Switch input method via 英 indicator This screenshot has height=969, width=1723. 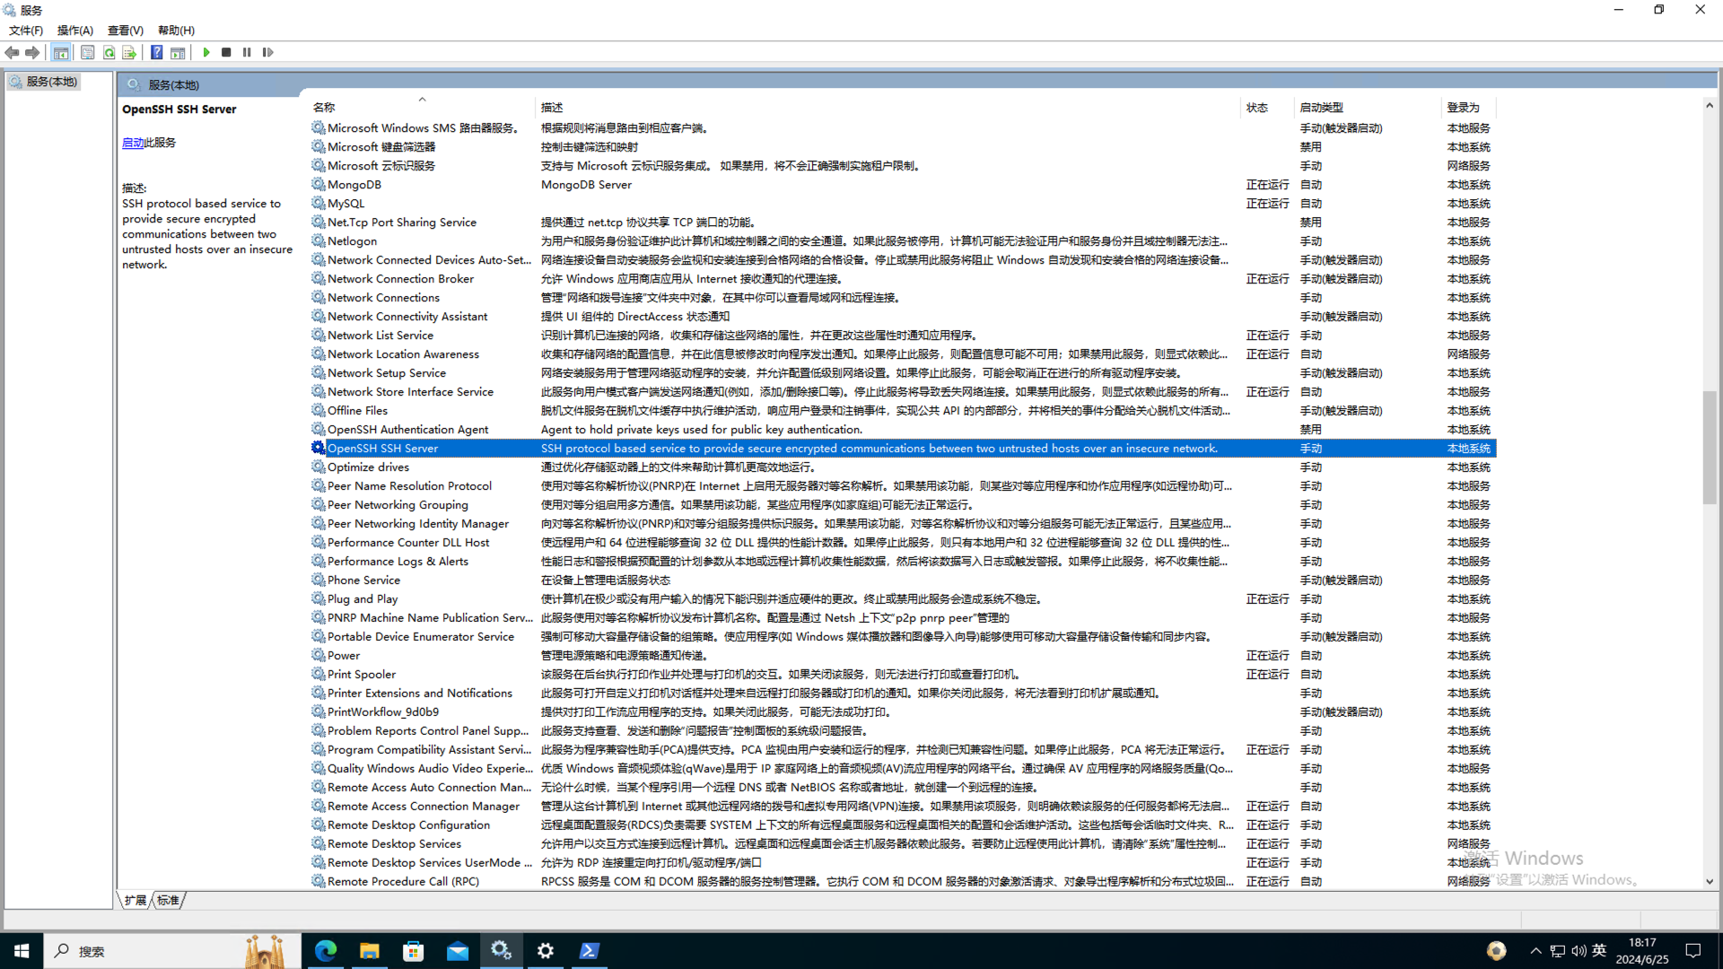(1599, 951)
